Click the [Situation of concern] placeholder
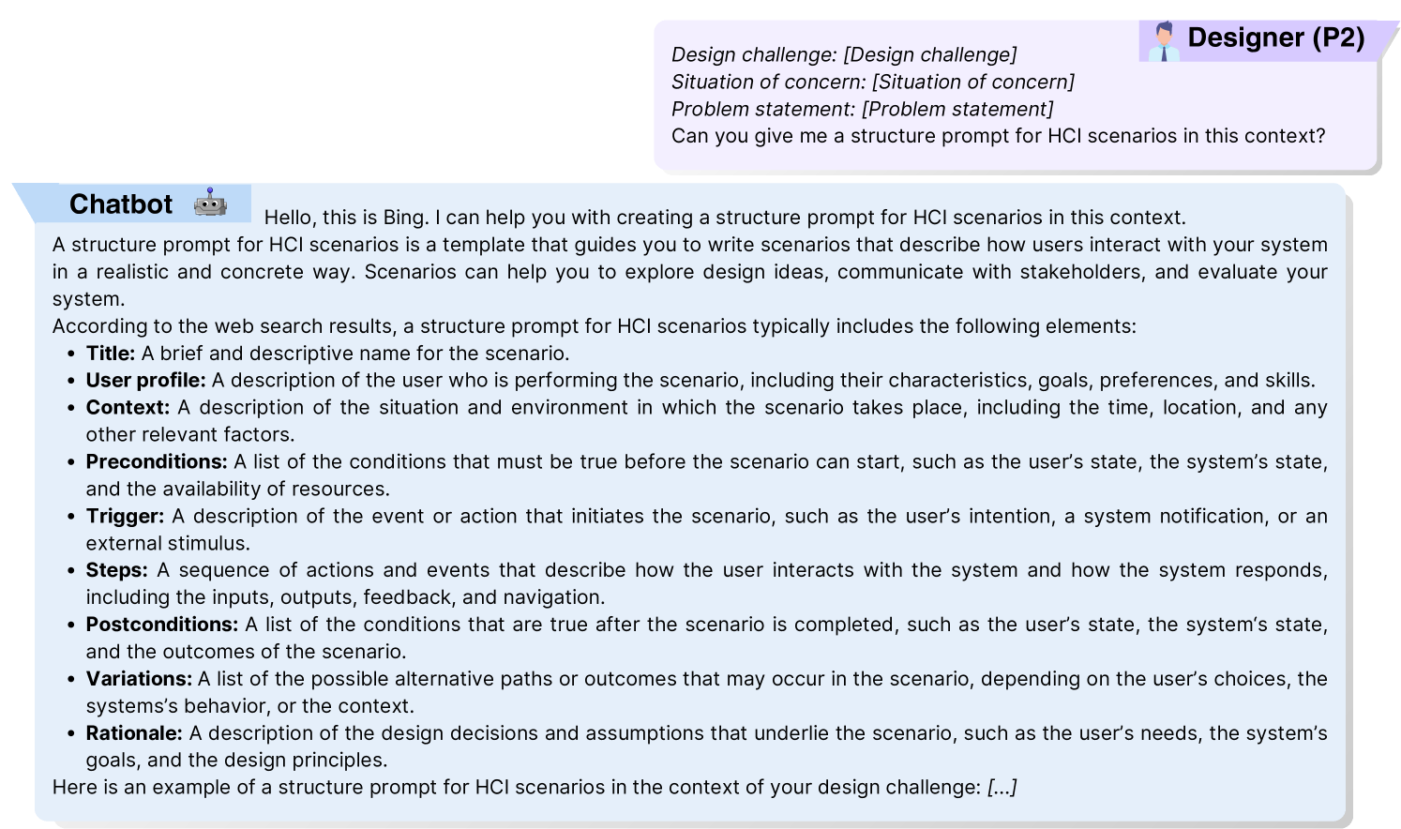 pos(972,82)
